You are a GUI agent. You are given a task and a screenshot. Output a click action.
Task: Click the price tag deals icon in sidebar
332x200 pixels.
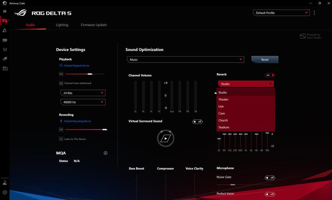(5, 59)
